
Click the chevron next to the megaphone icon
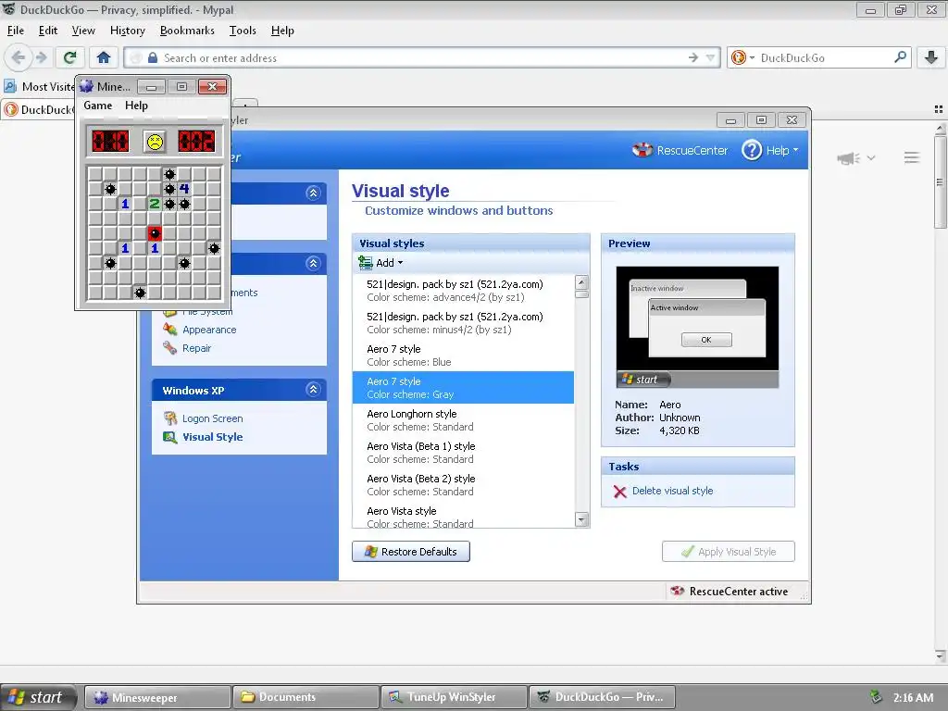[871, 157]
